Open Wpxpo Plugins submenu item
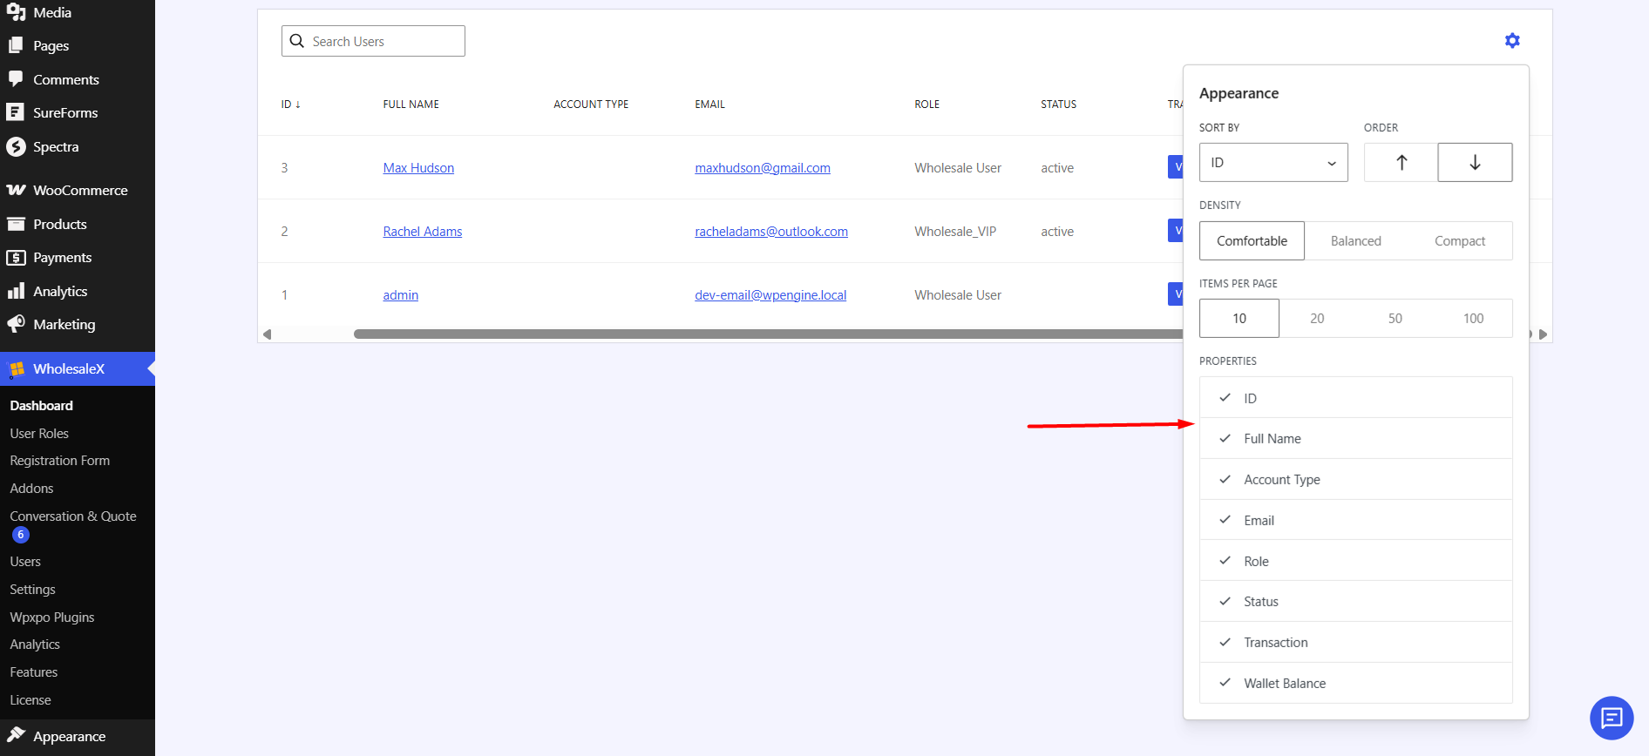 coord(52,617)
